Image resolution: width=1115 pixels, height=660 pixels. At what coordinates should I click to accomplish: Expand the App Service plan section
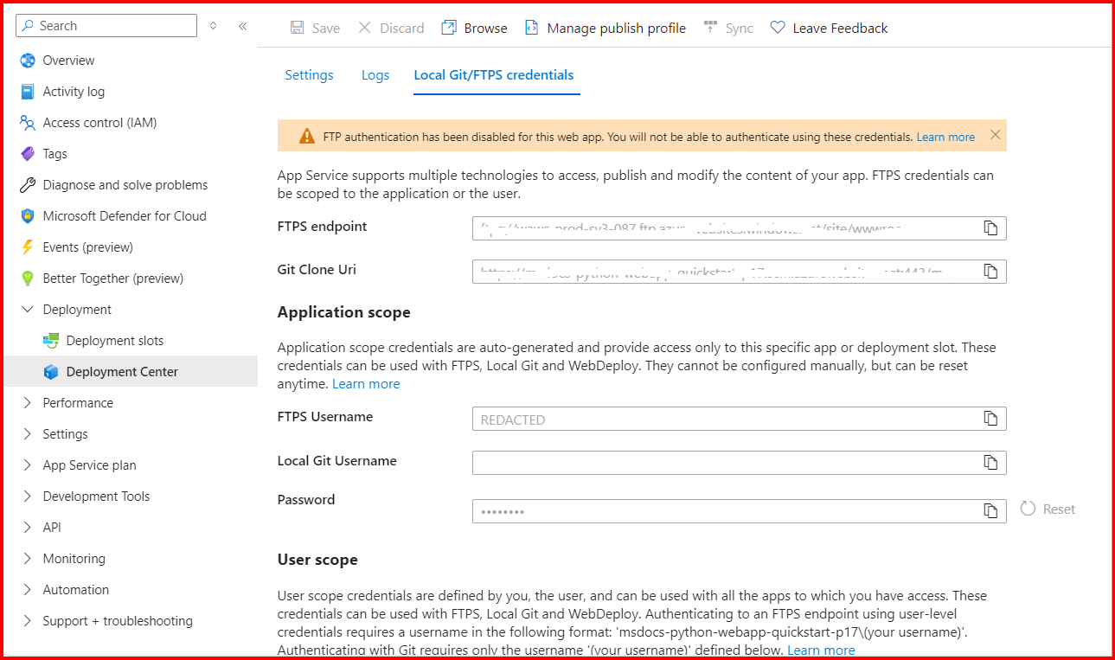pos(28,465)
